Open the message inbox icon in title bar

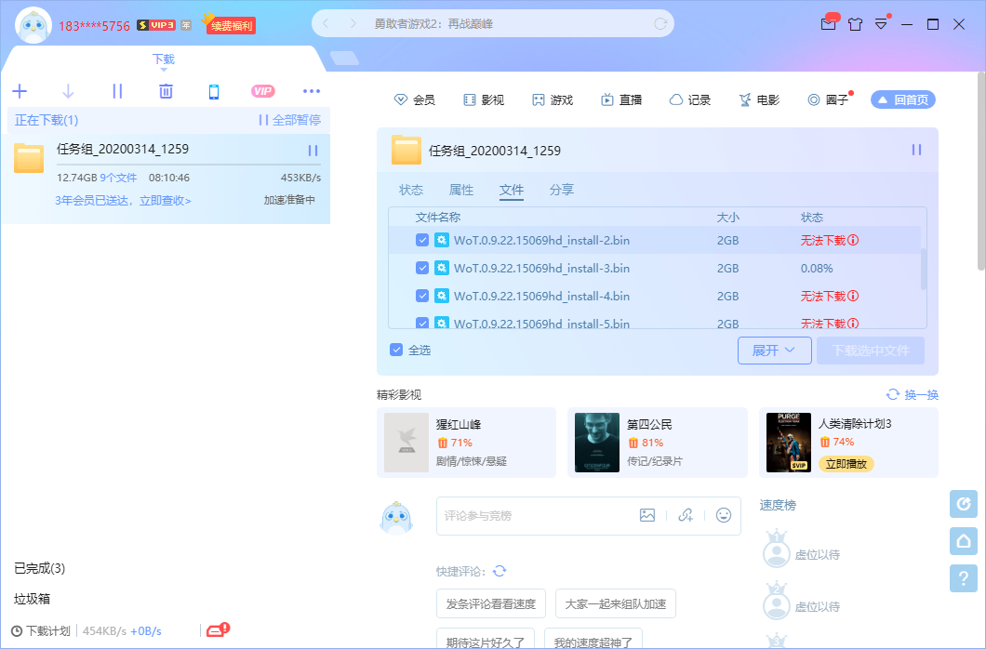(x=829, y=24)
